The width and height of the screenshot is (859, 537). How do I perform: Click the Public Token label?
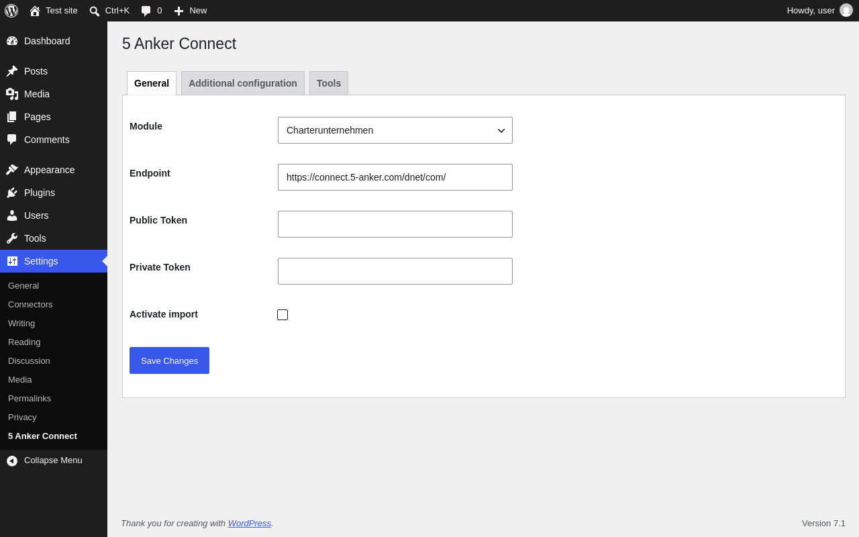tap(158, 220)
